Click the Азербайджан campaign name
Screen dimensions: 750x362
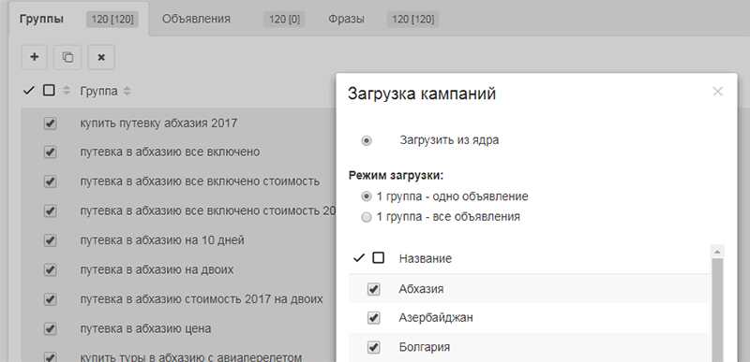(436, 318)
